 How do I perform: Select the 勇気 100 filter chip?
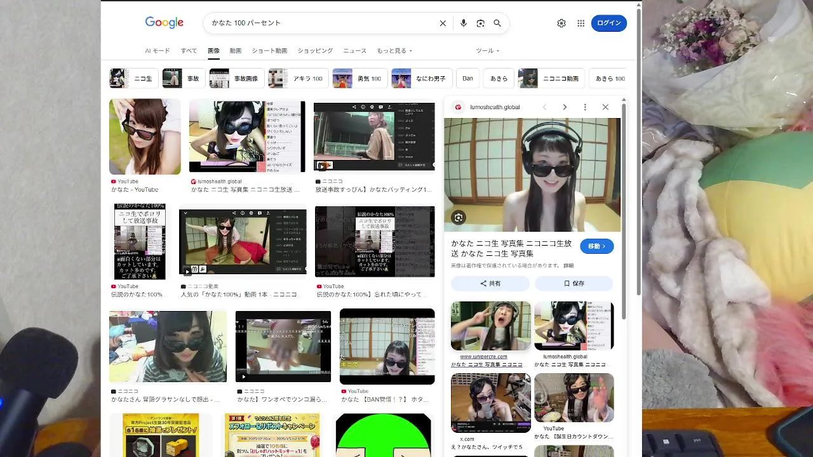point(359,78)
